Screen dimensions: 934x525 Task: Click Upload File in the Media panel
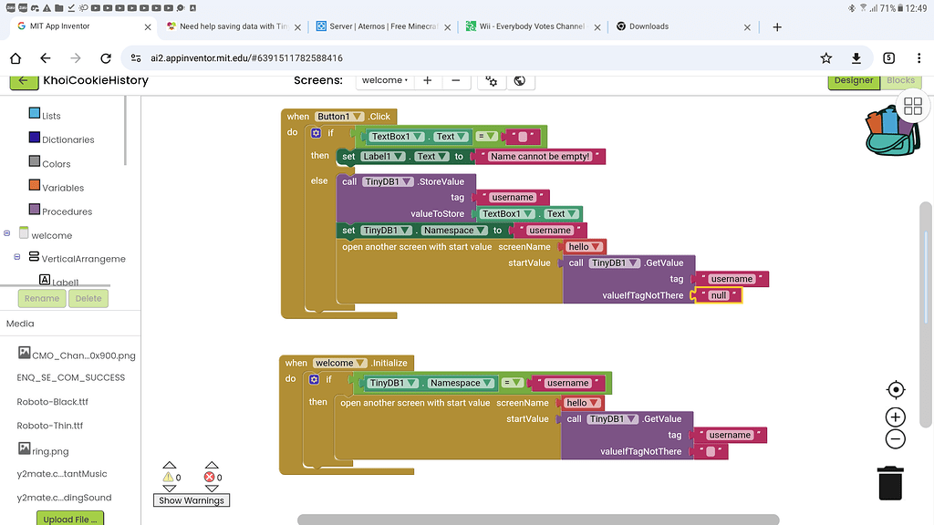tap(69, 518)
